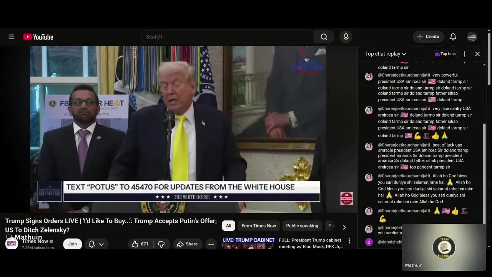Click in the Search input field

pyautogui.click(x=228, y=37)
